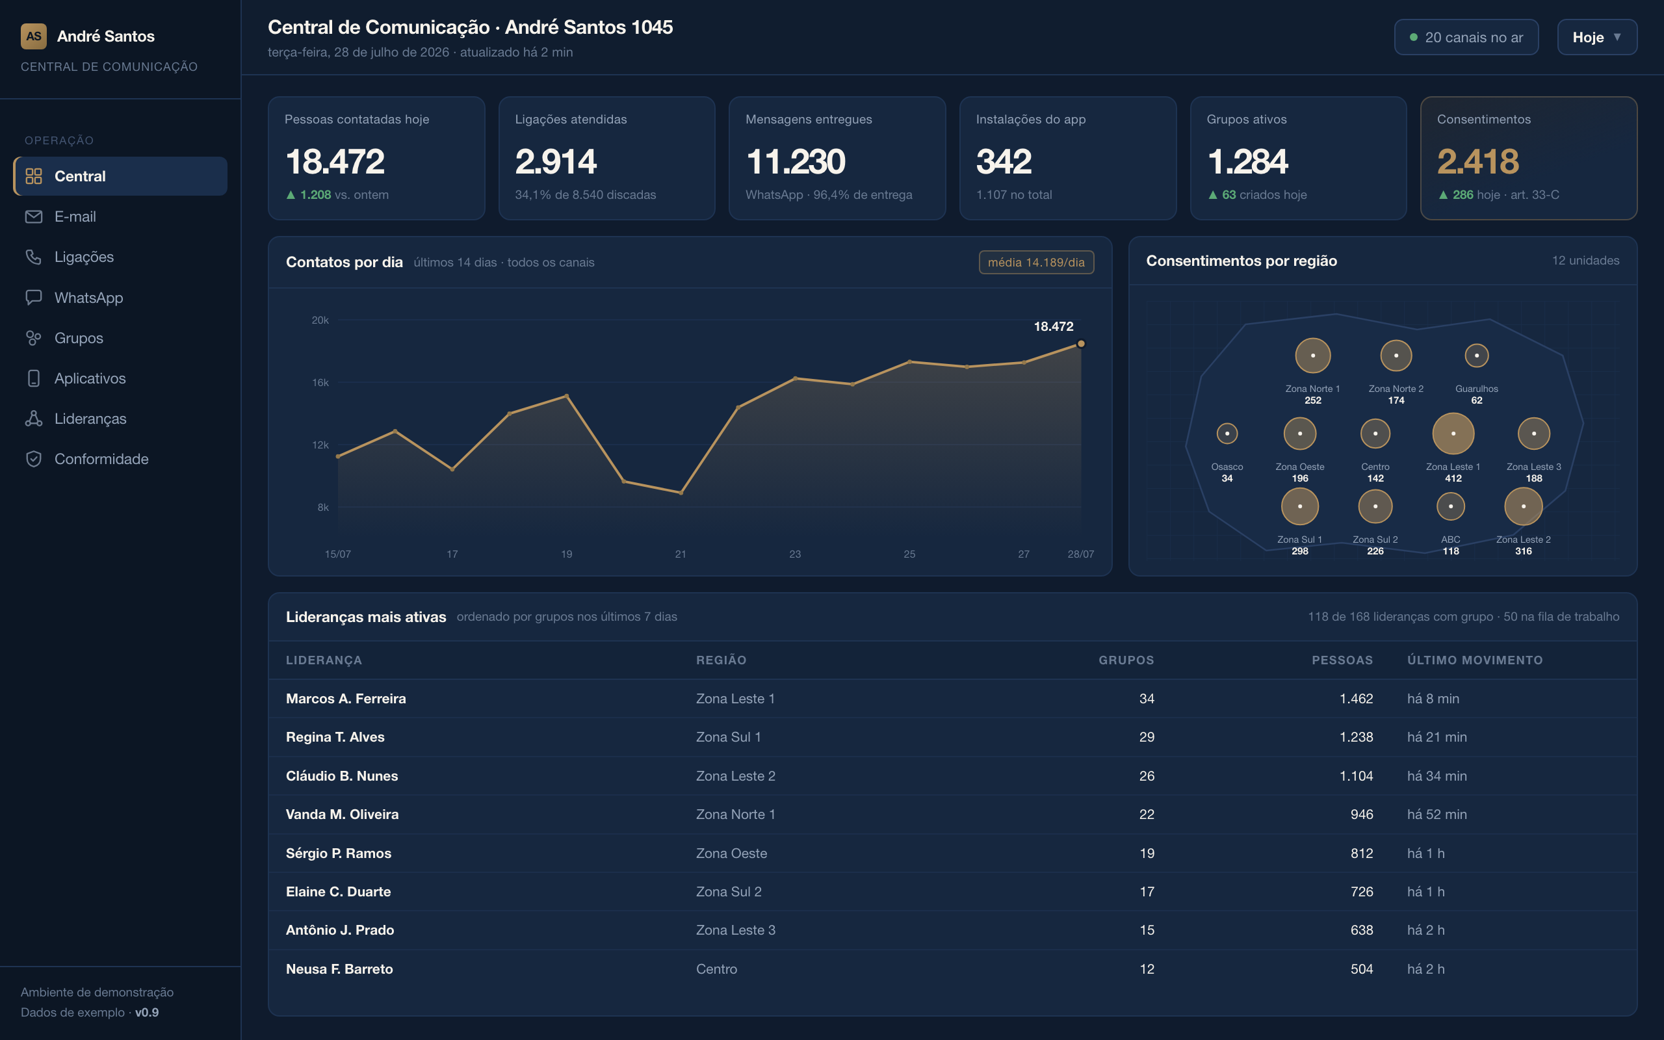Open the Grupos ativos card

click(1298, 158)
